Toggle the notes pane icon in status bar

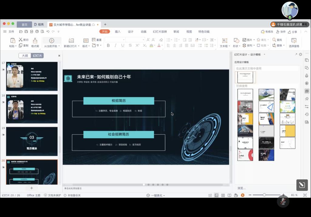click(x=210, y=195)
